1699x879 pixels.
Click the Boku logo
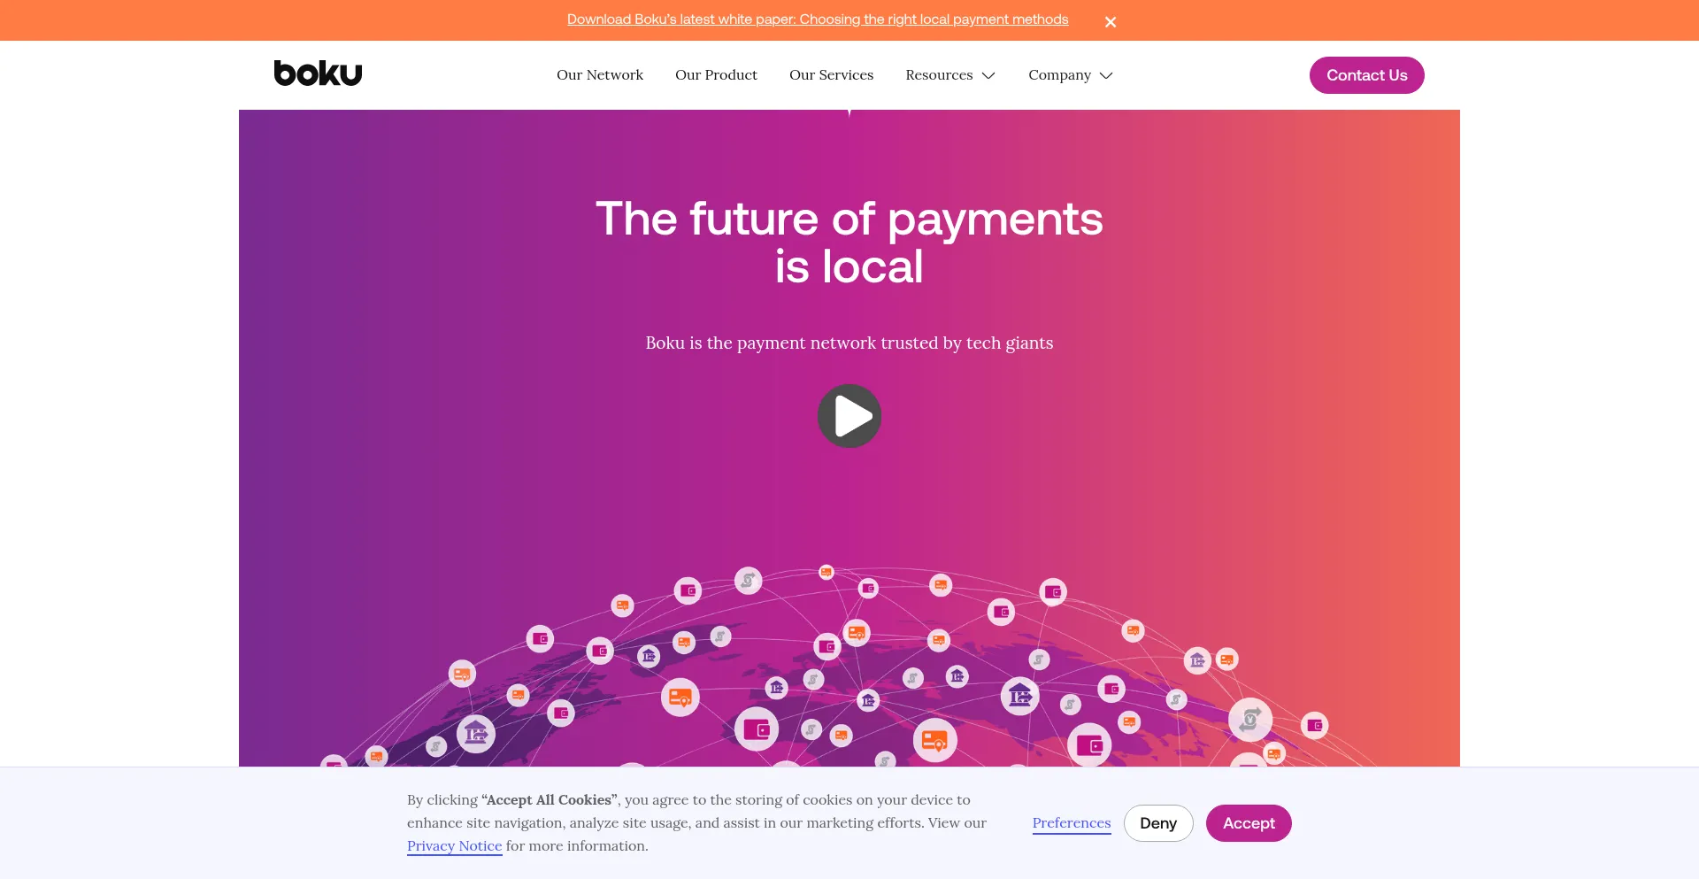[318, 73]
